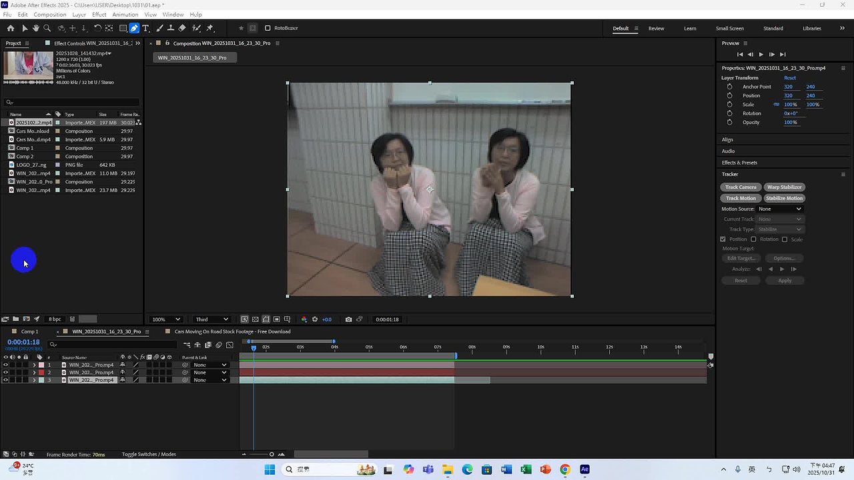Open the Roto Brush tool
The image size is (854, 480).
pos(197,28)
